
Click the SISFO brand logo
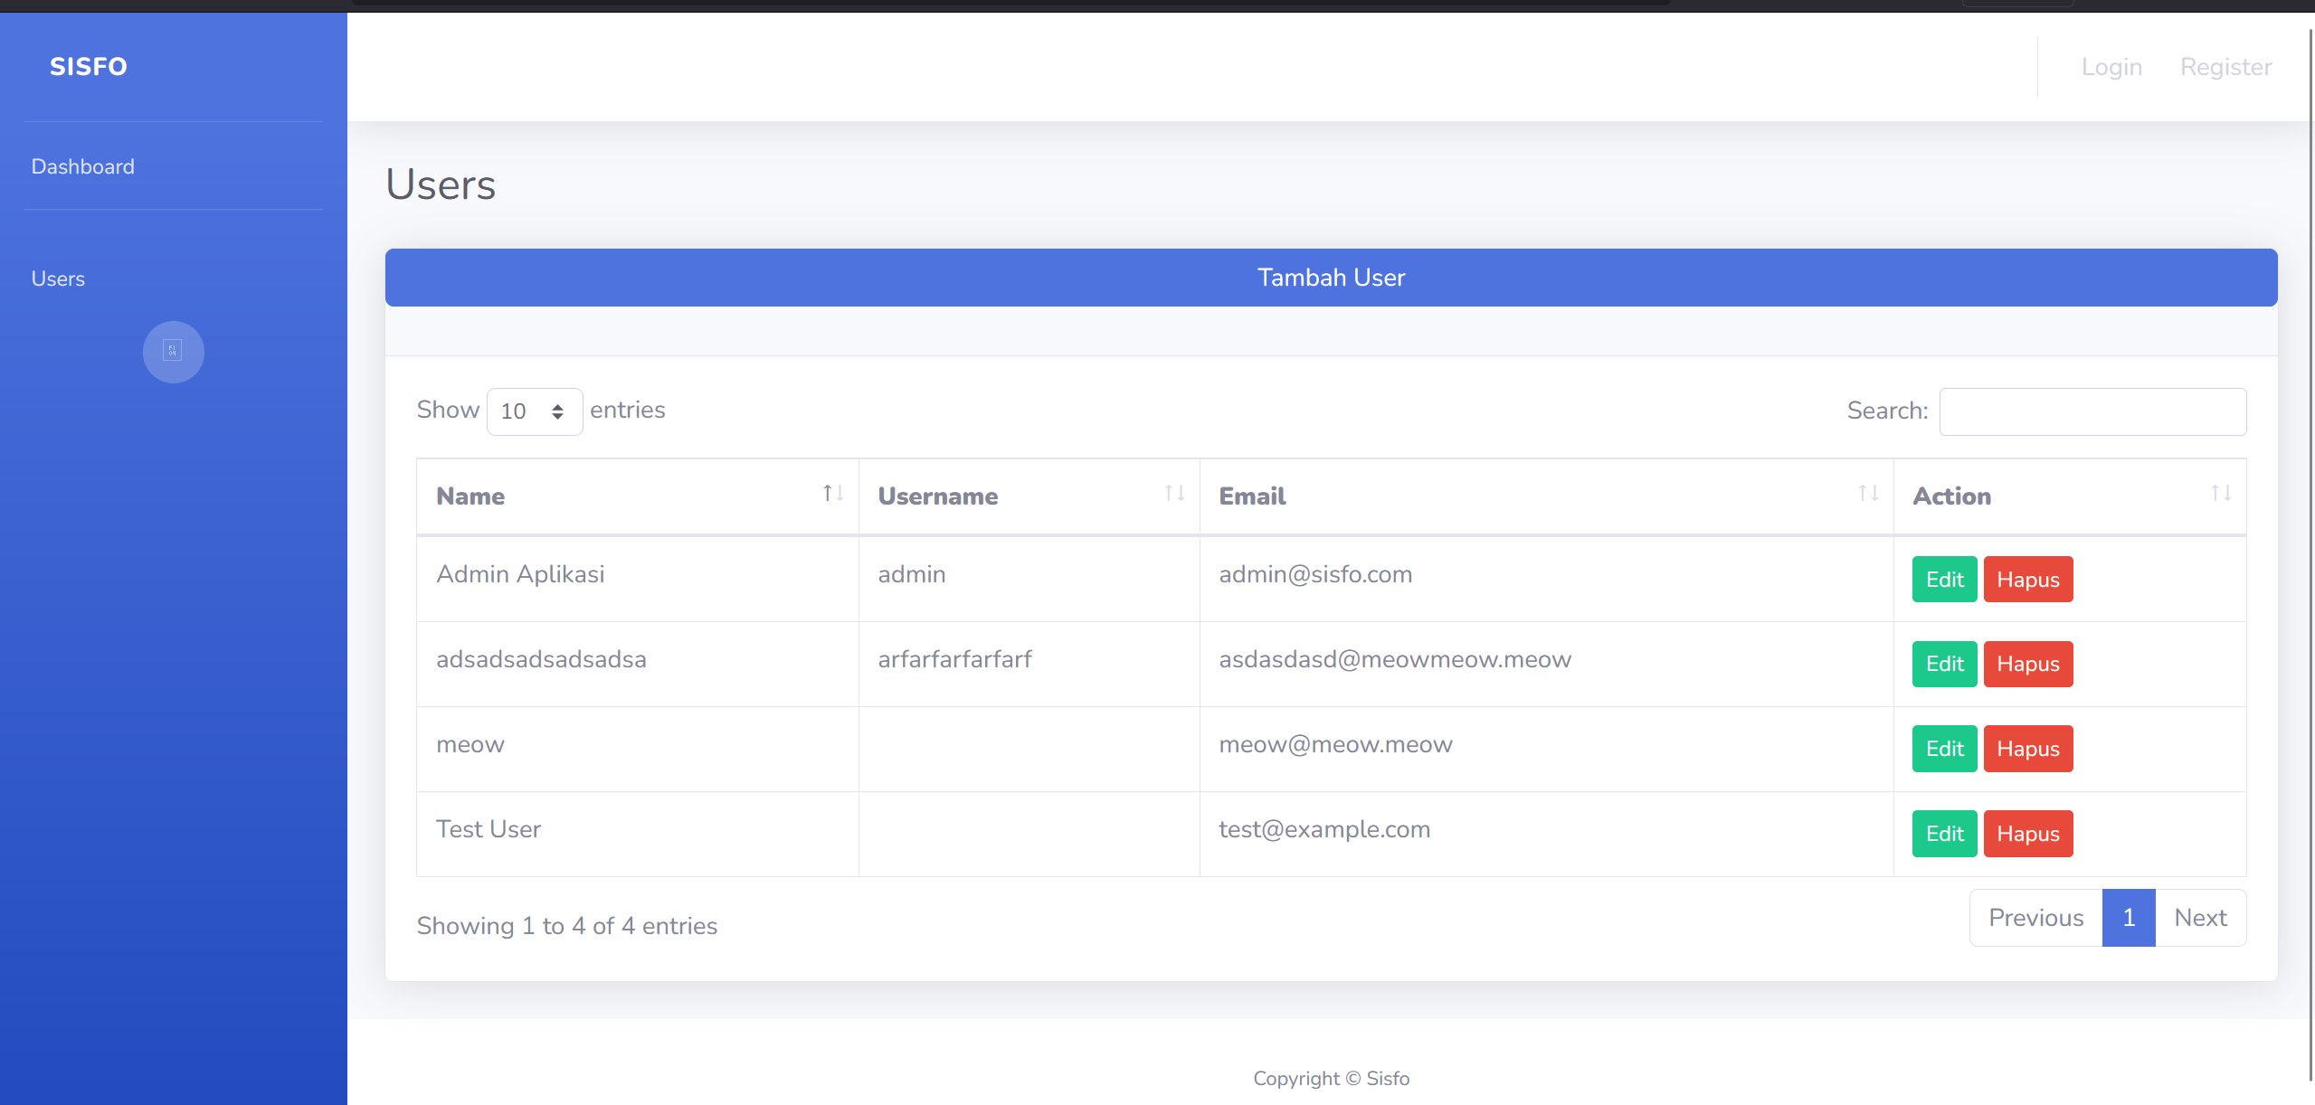(89, 67)
